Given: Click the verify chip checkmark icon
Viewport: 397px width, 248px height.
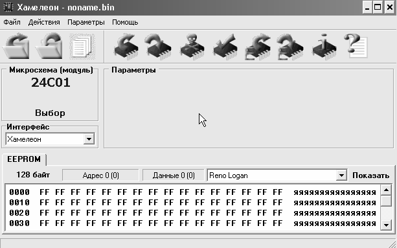Looking at the screenshot, I should [225, 47].
